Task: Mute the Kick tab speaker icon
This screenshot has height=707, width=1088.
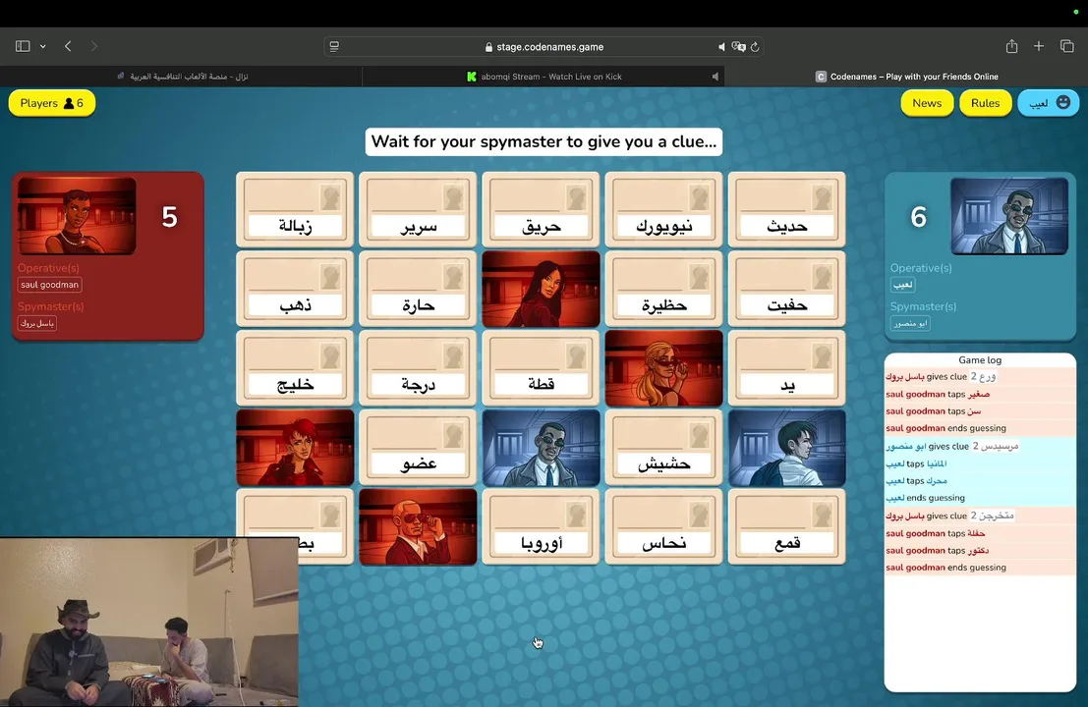Action: click(715, 77)
